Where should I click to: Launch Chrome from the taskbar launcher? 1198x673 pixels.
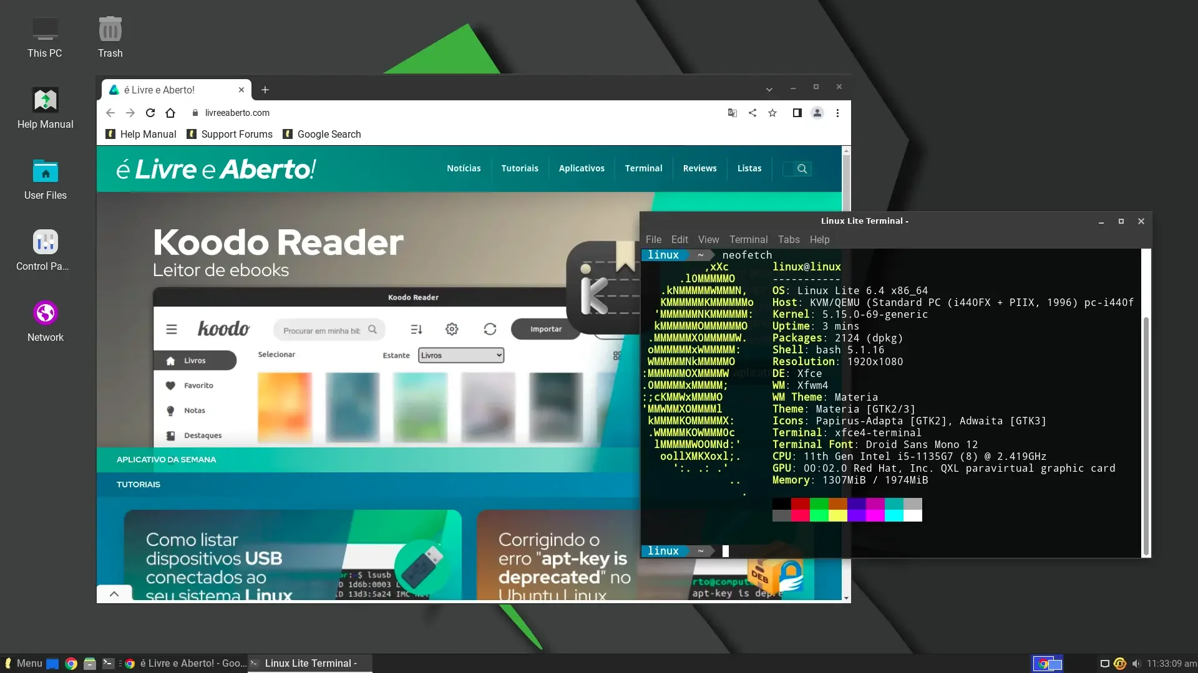coord(71,664)
